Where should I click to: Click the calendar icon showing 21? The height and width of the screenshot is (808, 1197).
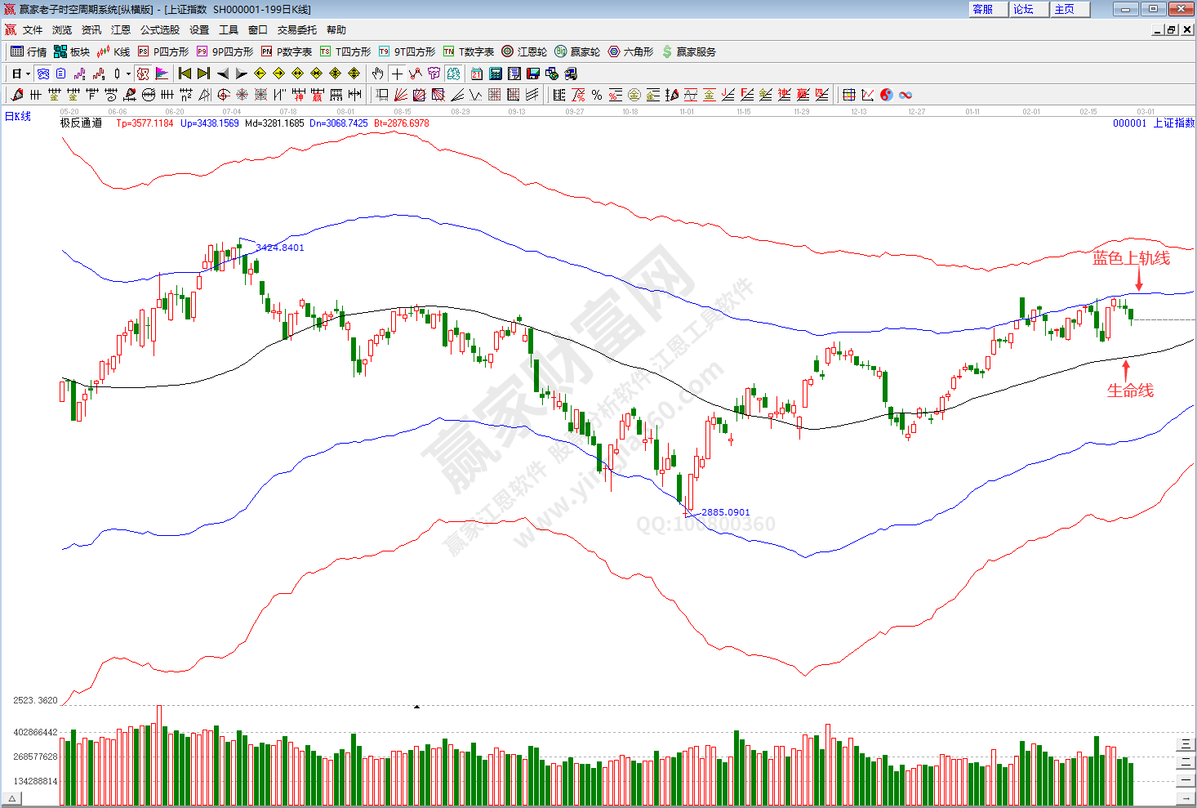(477, 74)
